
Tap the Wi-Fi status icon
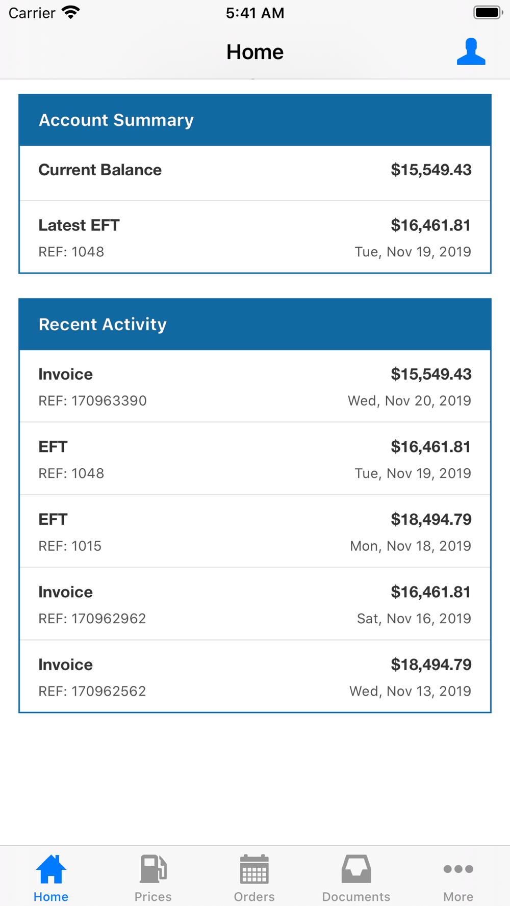(71, 13)
